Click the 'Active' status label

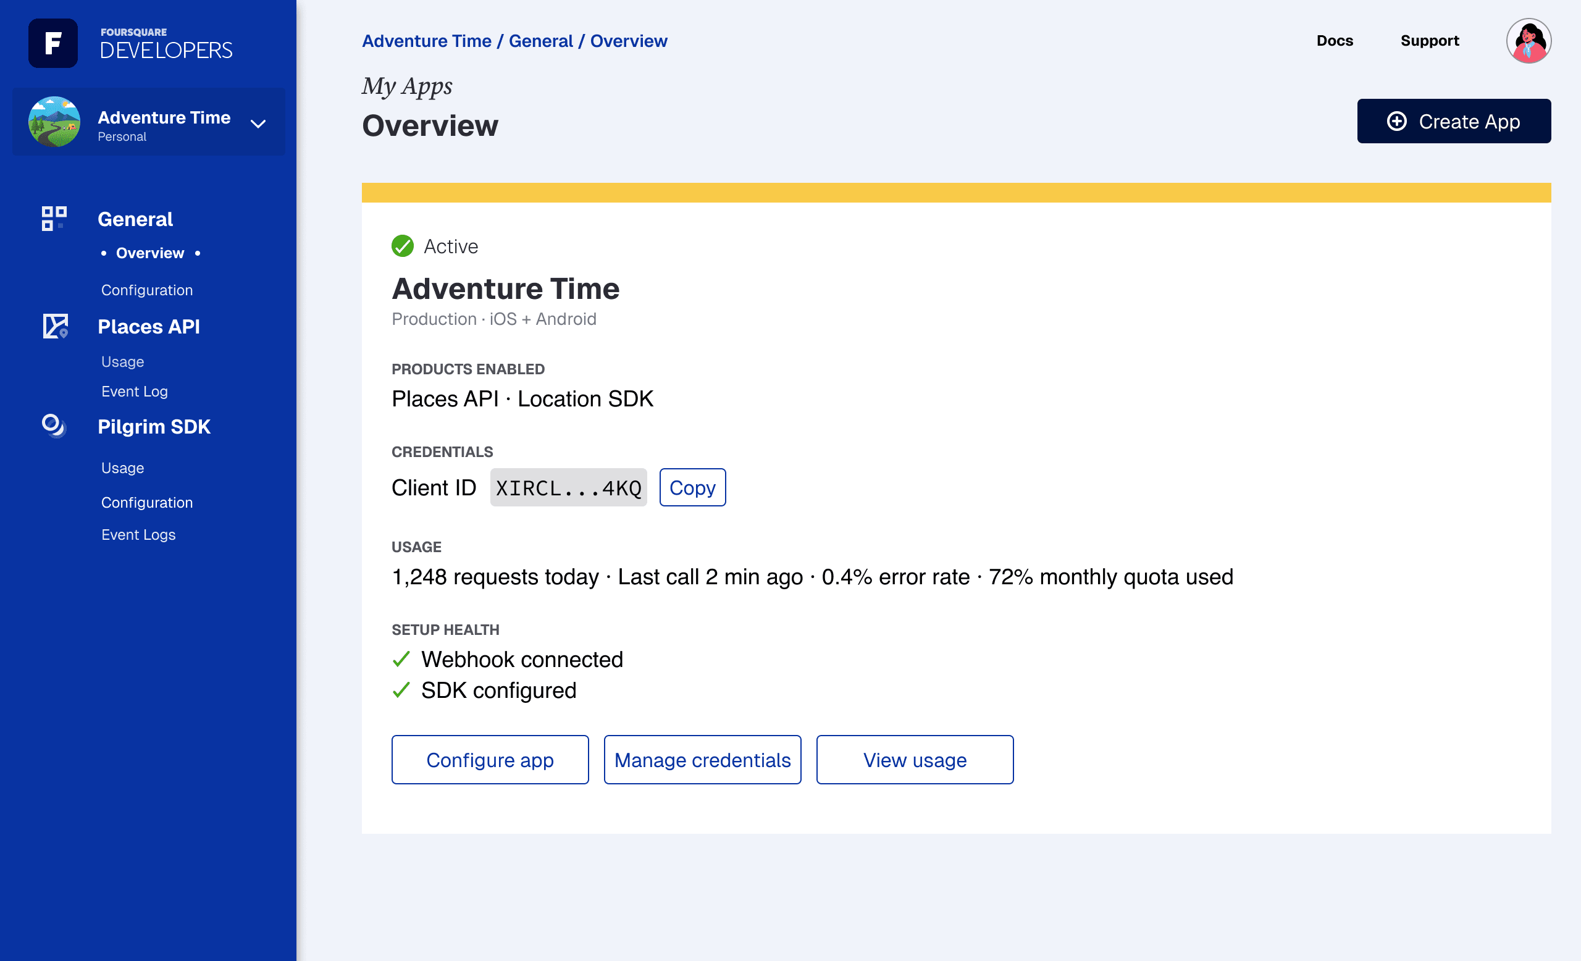[451, 246]
